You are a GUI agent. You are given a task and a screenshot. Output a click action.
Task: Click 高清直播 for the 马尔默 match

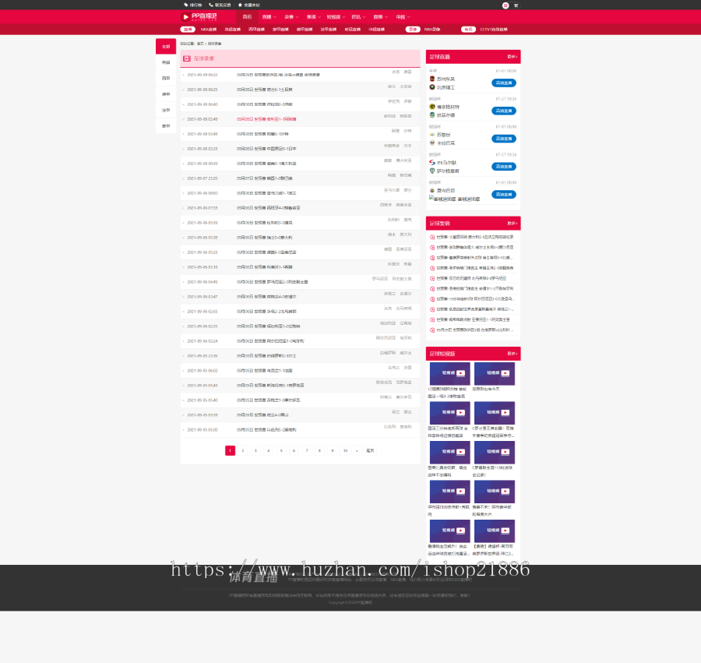tap(504, 166)
